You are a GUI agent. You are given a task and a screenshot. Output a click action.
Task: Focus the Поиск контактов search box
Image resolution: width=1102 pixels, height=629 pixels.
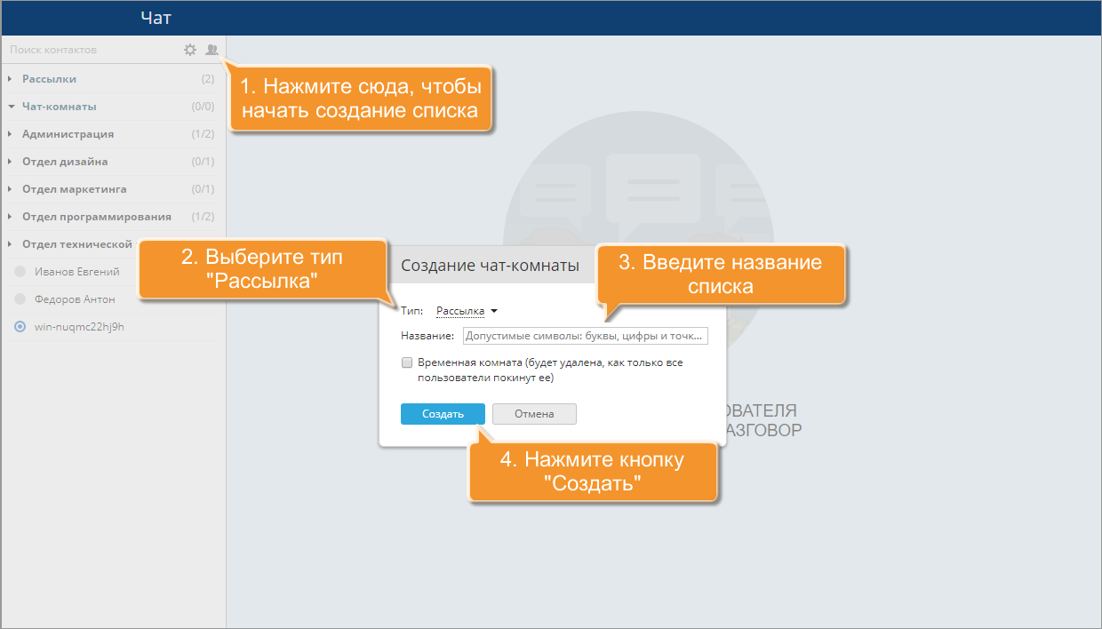[89, 50]
